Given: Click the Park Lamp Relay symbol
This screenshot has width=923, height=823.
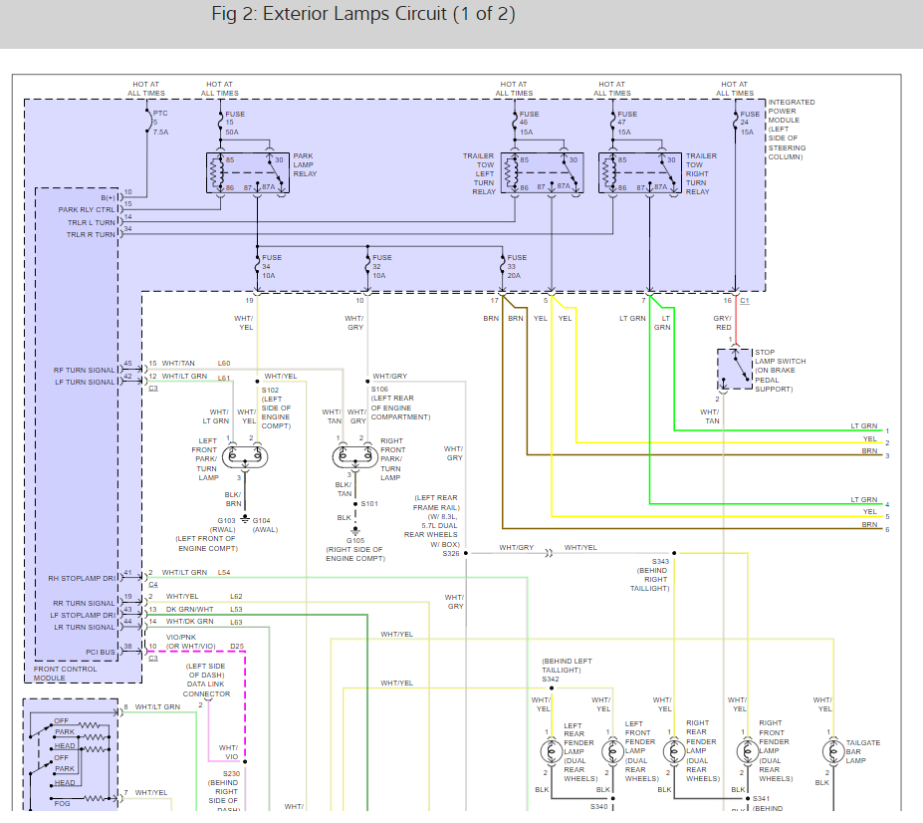Looking at the screenshot, I should pyautogui.click(x=248, y=172).
